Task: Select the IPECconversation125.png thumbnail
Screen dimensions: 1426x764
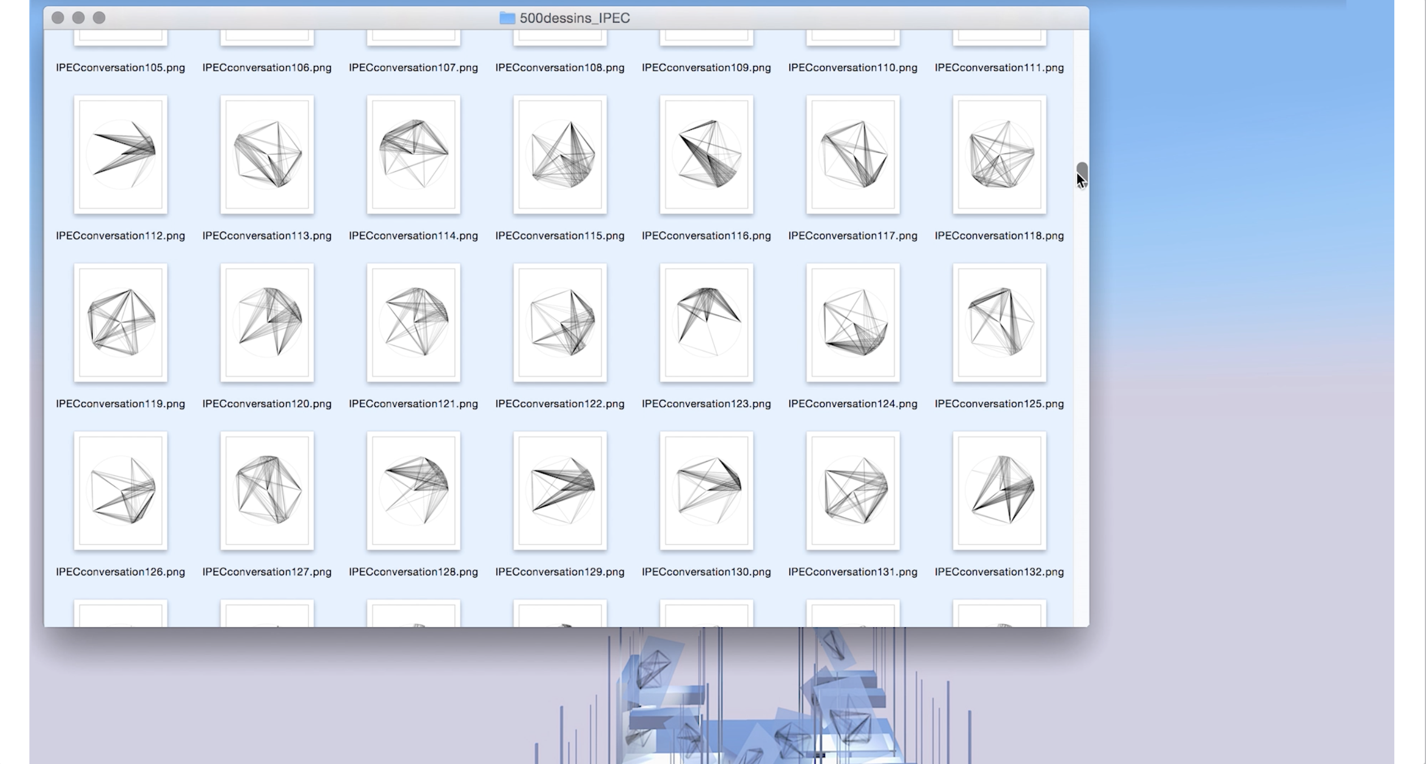Action: (999, 322)
